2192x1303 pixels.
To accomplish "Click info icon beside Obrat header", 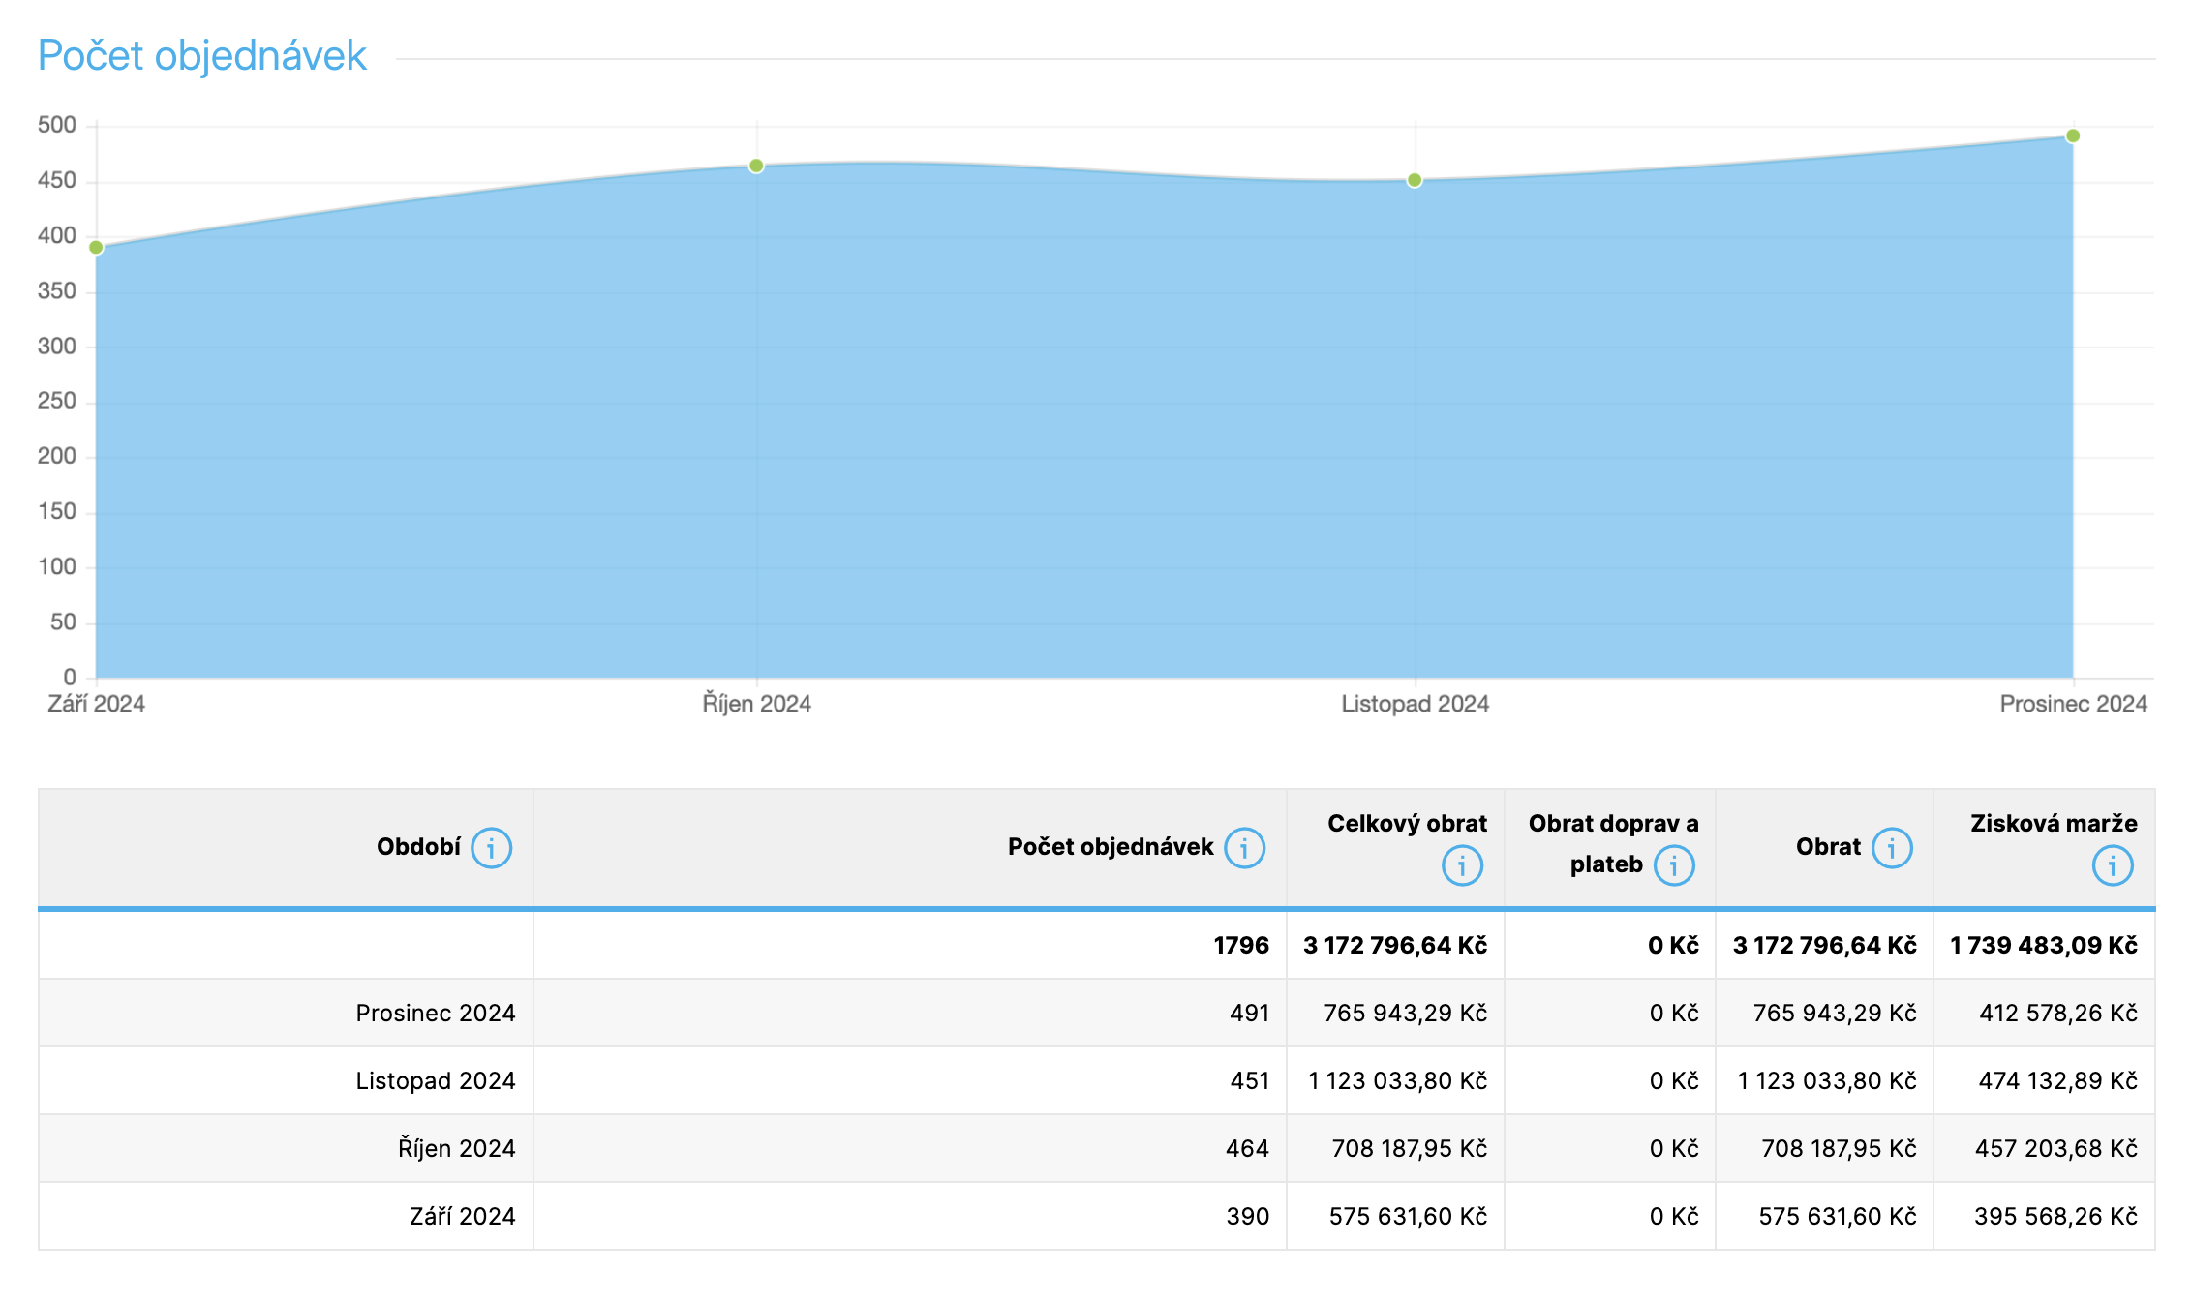I will tap(1892, 848).
